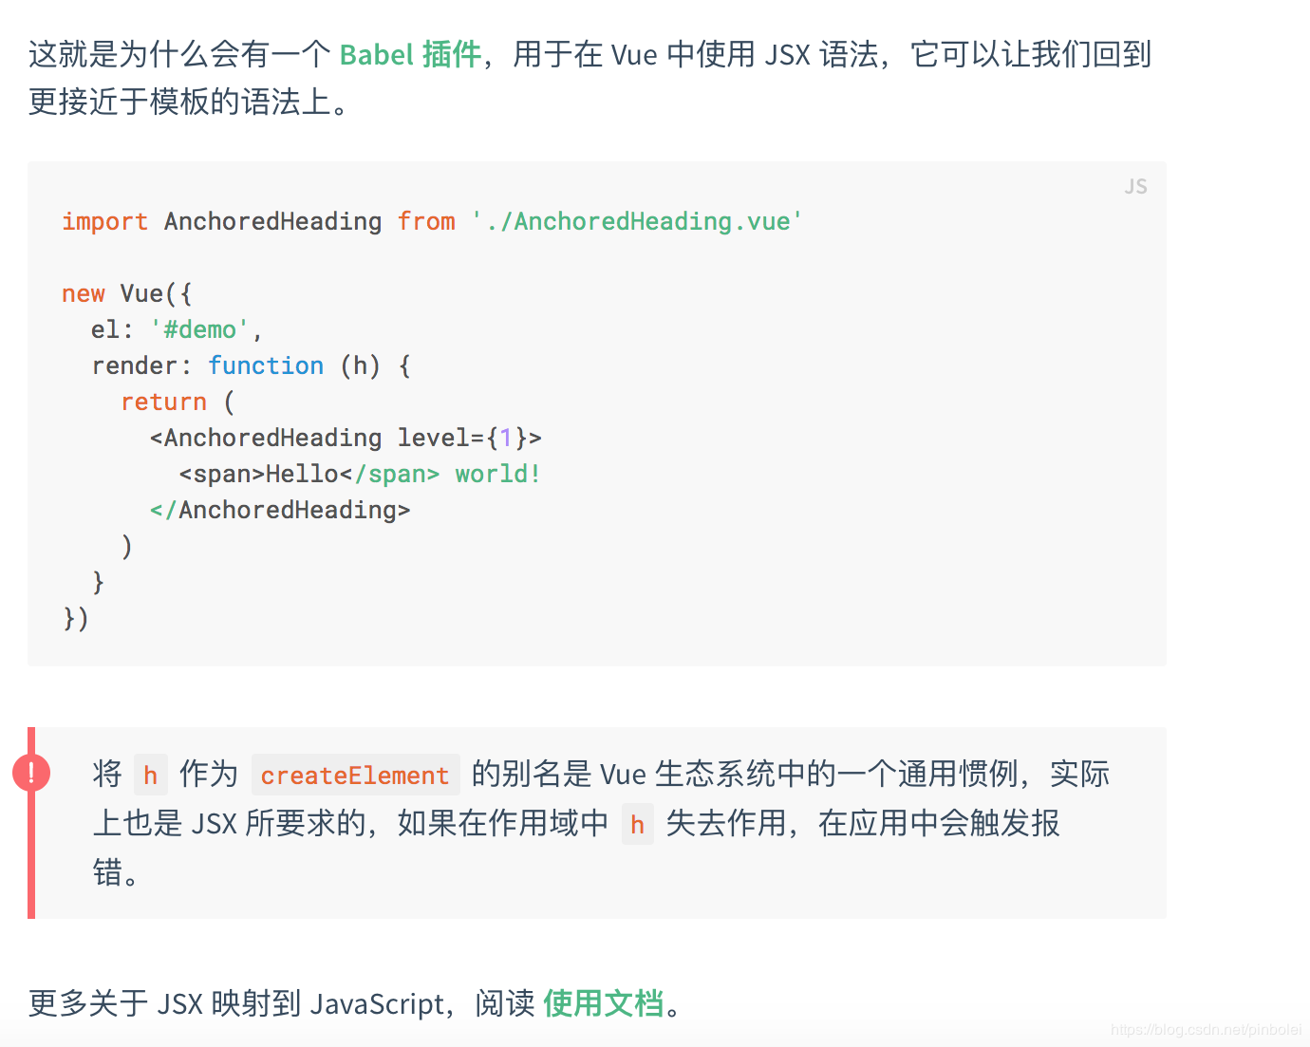Click the 更多关于 JSX 映射到 JavaScript text
The height and width of the screenshot is (1047, 1310).
[x=237, y=1003]
